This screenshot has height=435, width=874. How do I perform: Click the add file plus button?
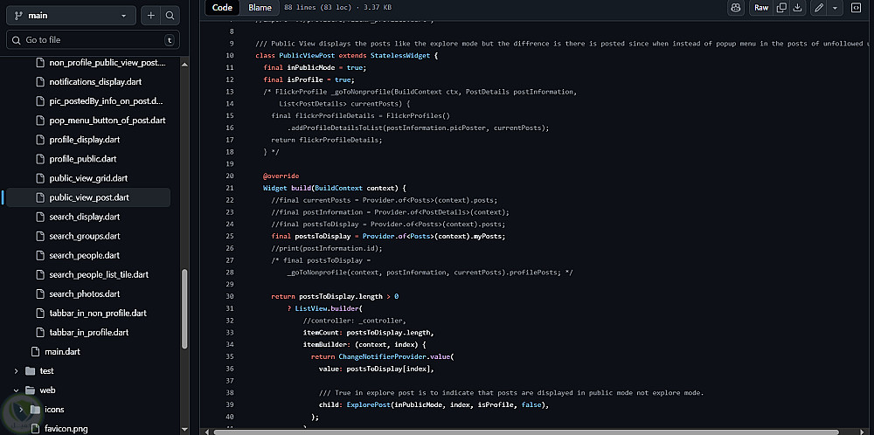pyautogui.click(x=150, y=16)
